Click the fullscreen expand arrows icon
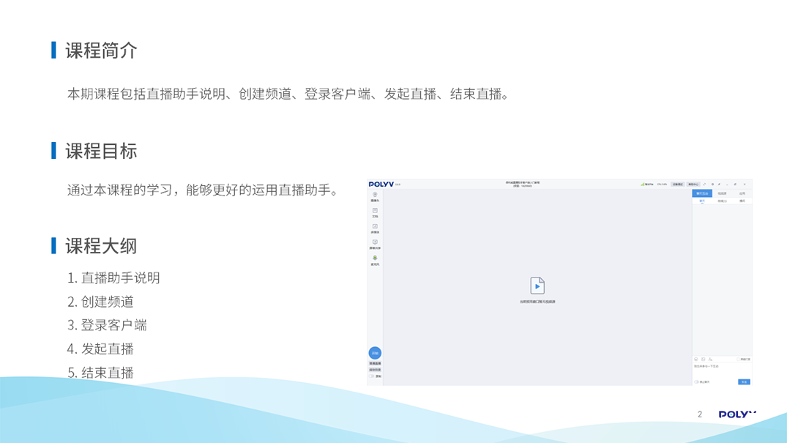The image size is (787, 443). pos(704,185)
